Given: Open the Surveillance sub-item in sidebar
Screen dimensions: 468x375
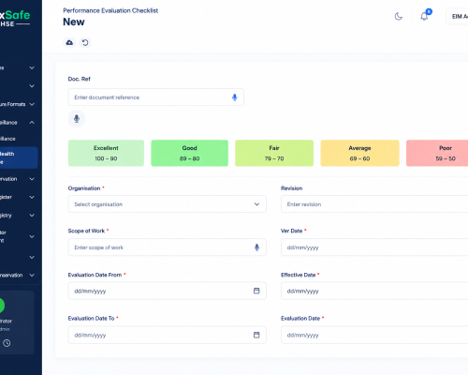Looking at the screenshot, I should (x=7, y=139).
